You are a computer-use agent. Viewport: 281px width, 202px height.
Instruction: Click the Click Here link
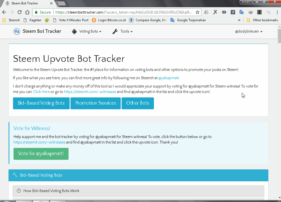[x=41, y=92]
